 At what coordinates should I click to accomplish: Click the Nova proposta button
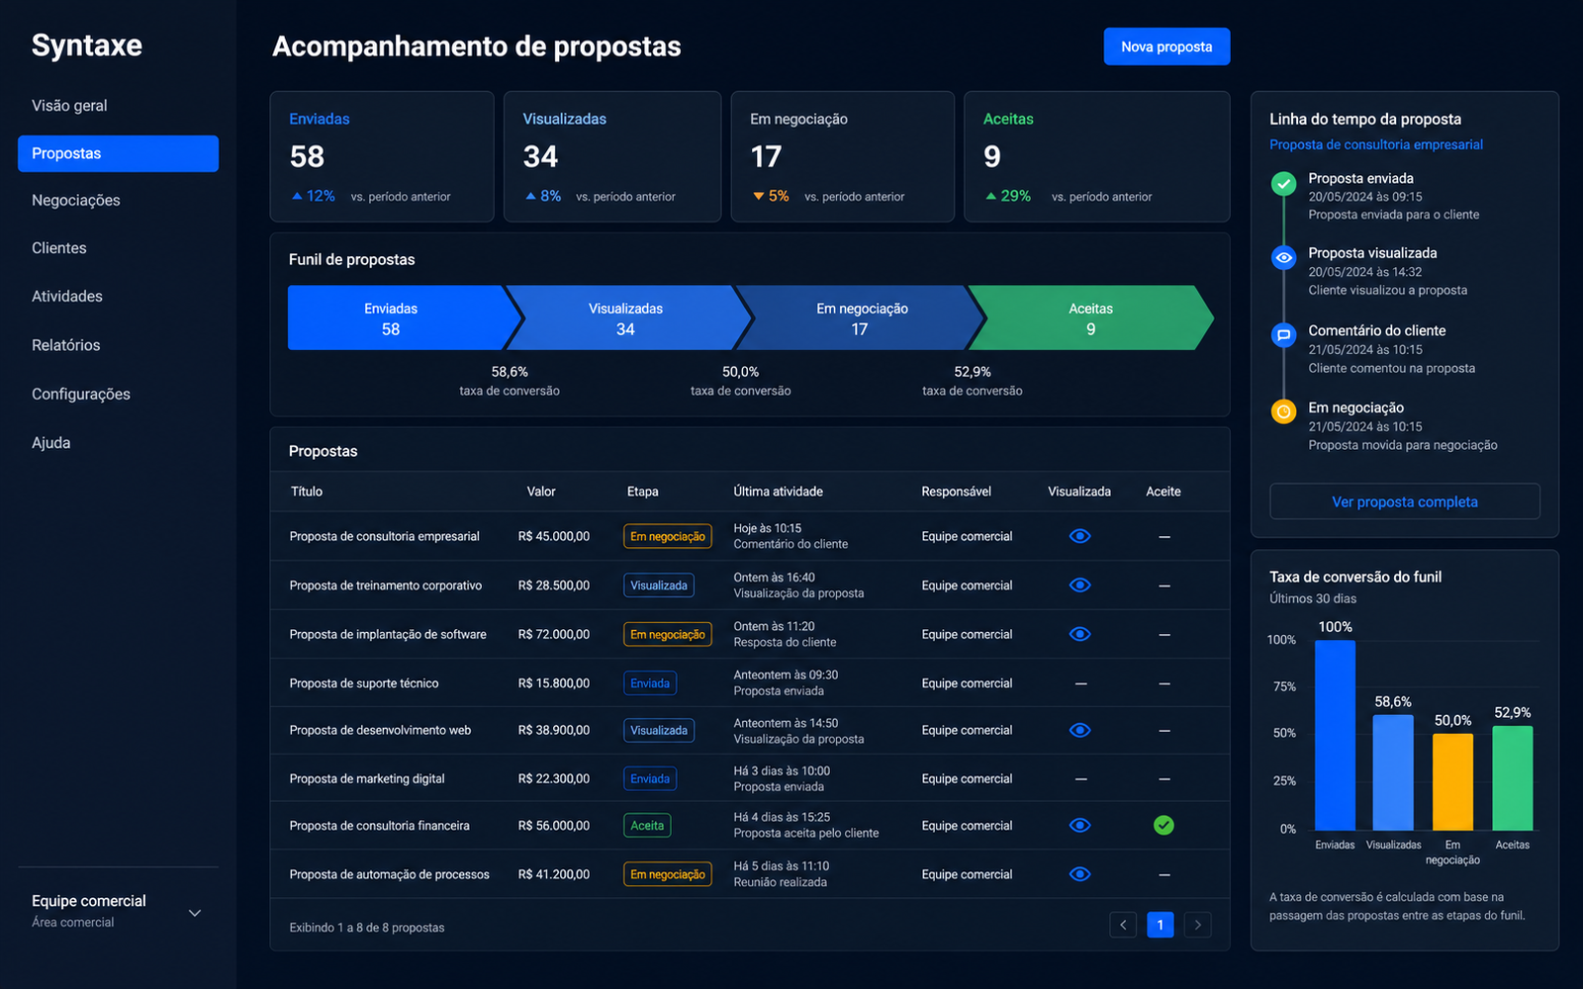1166,46
